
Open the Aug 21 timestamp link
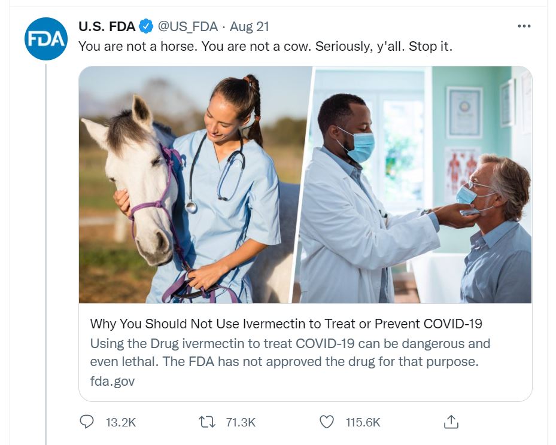pyautogui.click(x=250, y=26)
